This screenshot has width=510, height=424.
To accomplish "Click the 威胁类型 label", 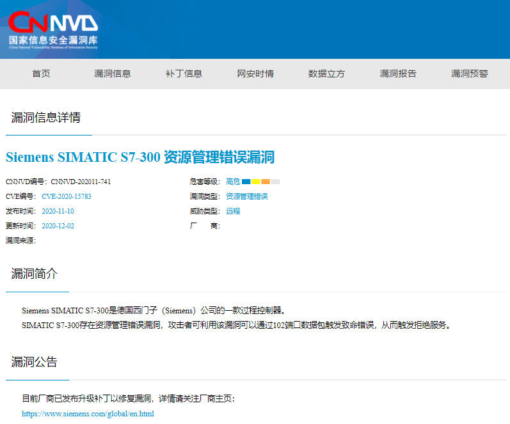I will (x=205, y=211).
